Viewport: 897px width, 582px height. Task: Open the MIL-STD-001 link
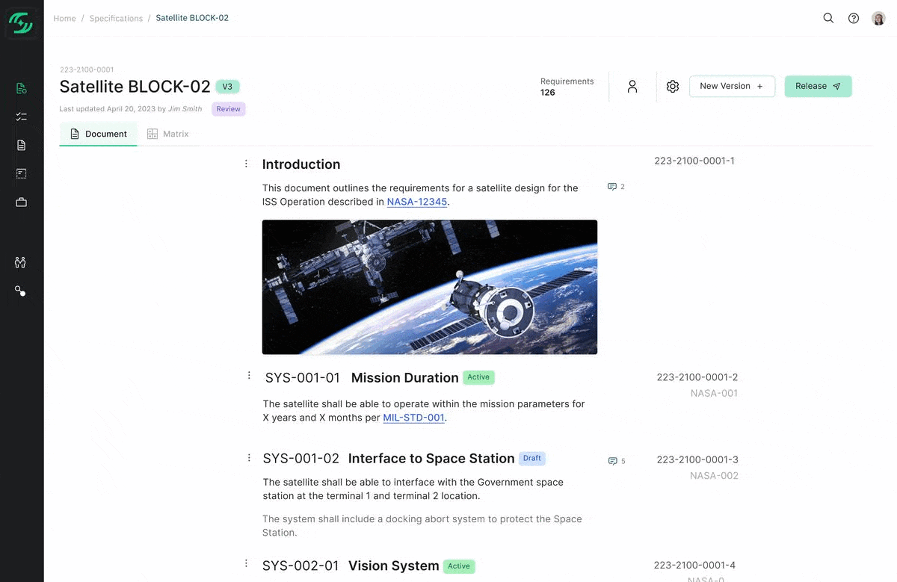point(414,418)
